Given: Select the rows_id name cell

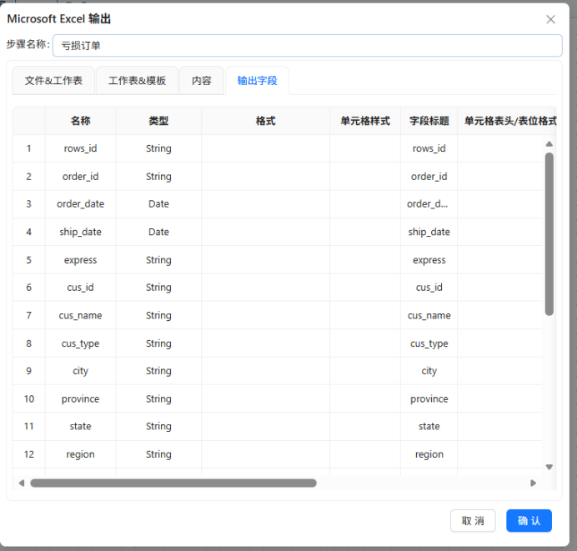Looking at the screenshot, I should [81, 148].
